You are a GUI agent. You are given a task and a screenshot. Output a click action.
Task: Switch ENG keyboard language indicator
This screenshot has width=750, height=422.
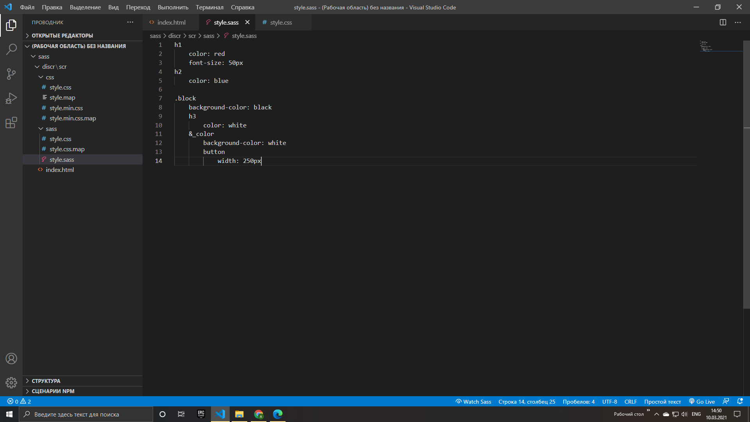[x=696, y=414]
